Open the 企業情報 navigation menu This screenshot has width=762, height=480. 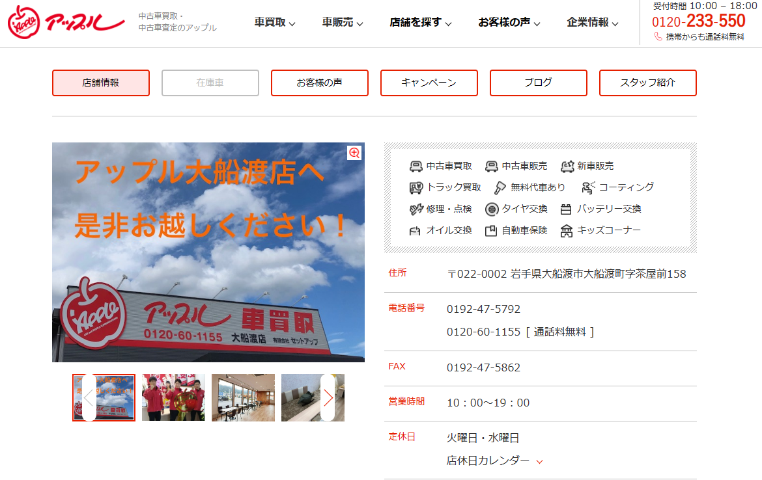592,23
